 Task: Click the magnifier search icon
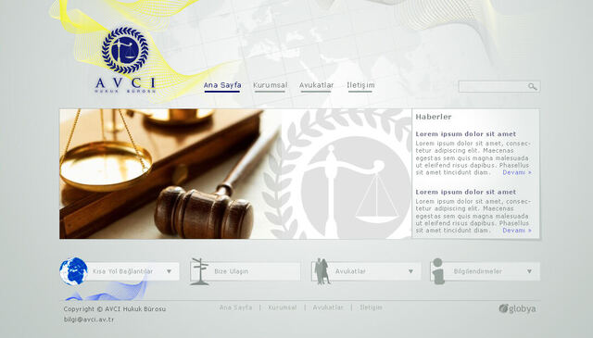pos(532,86)
